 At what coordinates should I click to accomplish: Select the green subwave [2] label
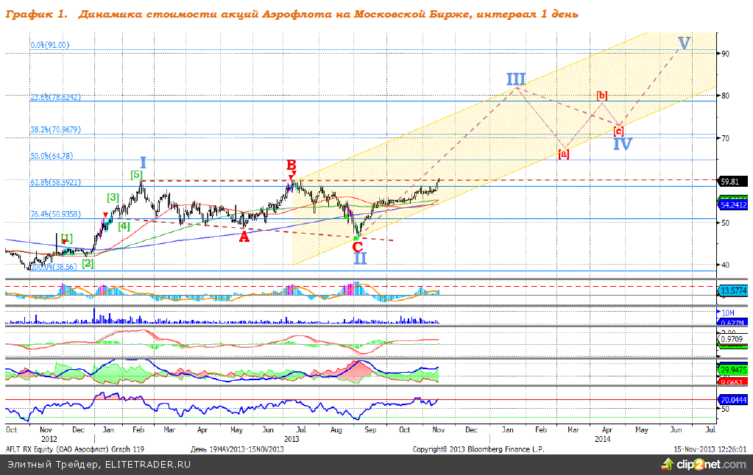click(x=88, y=263)
